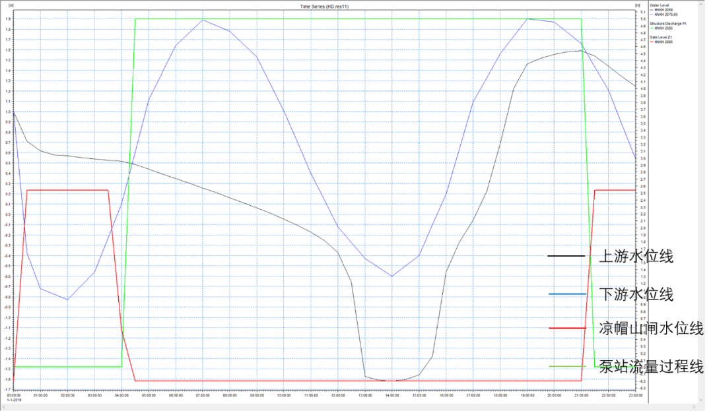The width and height of the screenshot is (713, 411).
Task: Click the Structure Discharge P1 legend heading
Action: 668,24
